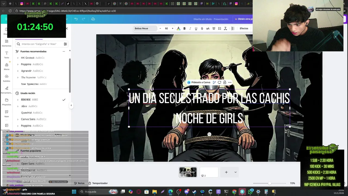Viewport: 348px width, 196px height.
Task: Open the Subidos uploads panel
Action: pos(7,78)
